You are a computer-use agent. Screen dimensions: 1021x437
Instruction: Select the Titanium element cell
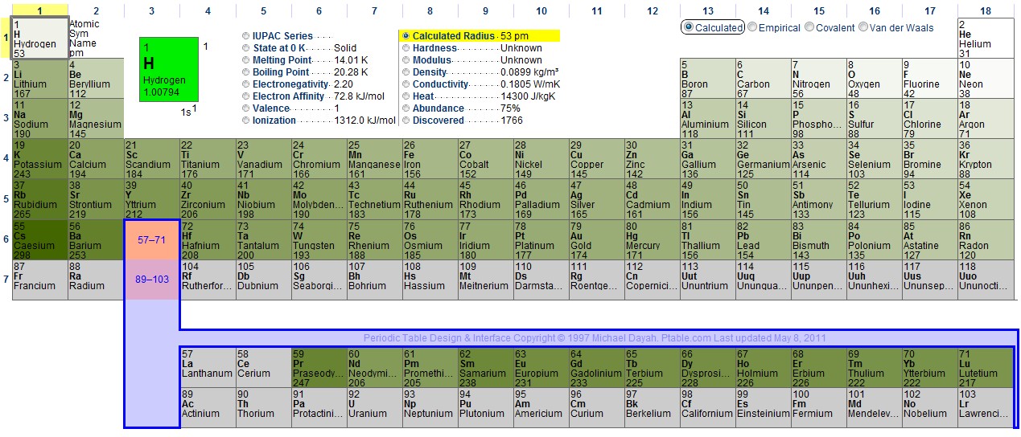click(208, 159)
